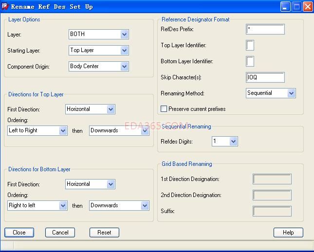Click the Skip Character(s) field
The height and width of the screenshot is (252, 314).
click(265, 77)
